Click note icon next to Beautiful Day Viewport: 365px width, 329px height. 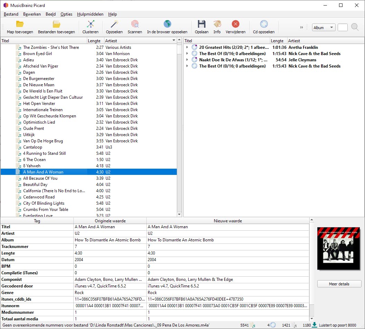coord(19,185)
